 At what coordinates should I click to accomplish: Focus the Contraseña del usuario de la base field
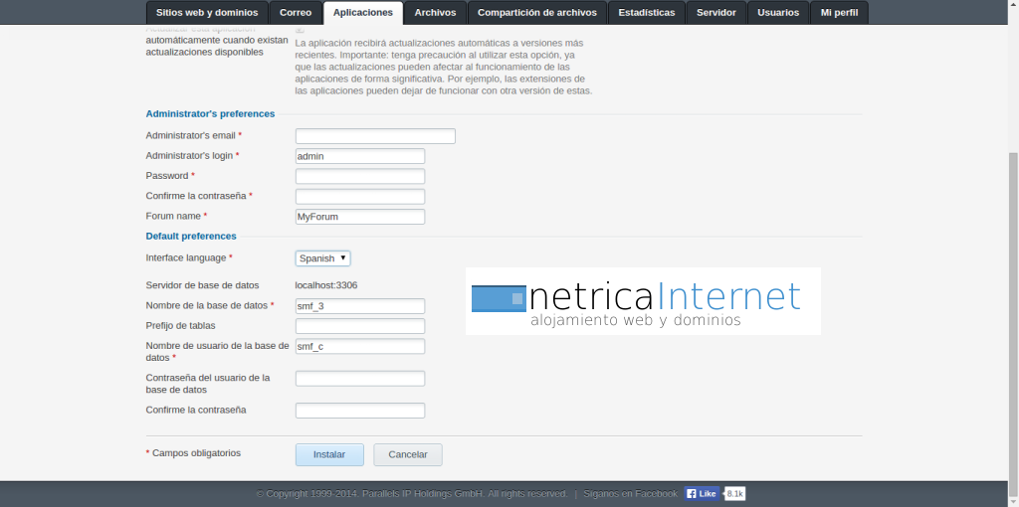click(x=360, y=379)
